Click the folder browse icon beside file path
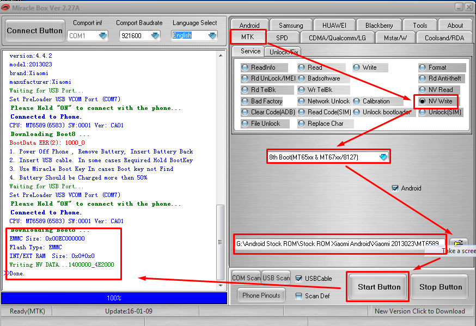476x326 pixels. (x=458, y=243)
